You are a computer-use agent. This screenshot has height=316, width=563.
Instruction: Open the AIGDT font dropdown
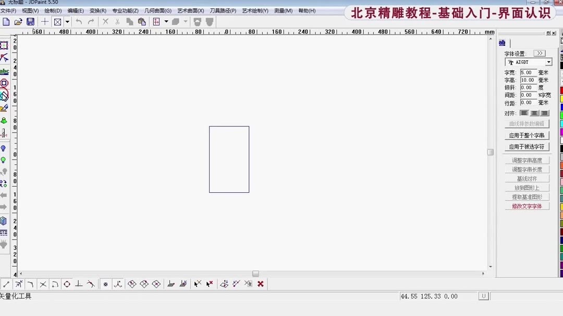coord(549,62)
